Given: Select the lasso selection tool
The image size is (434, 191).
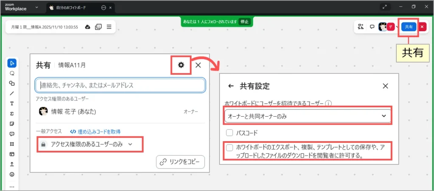Looking at the screenshot, I should (12, 73).
